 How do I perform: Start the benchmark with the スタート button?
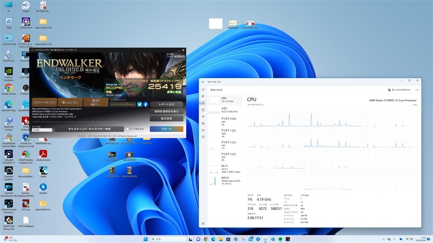pyautogui.click(x=166, y=128)
